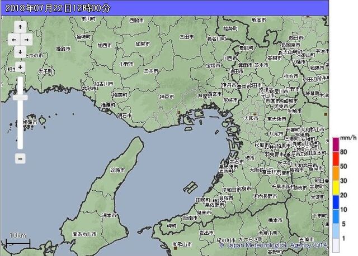
Task: Click the 明石市 map label
Action: (124, 115)
